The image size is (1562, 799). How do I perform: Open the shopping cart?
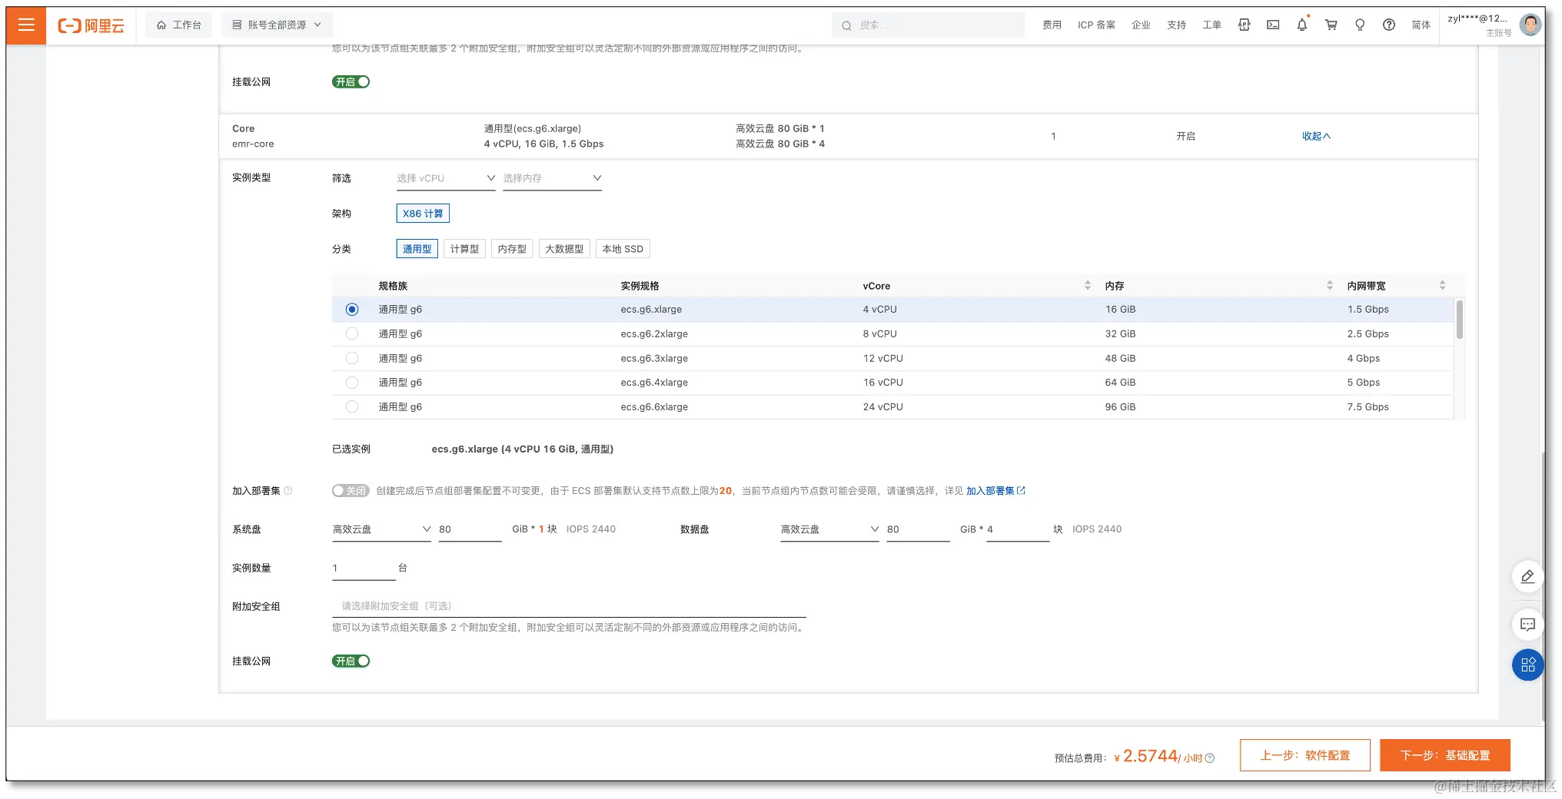coord(1331,25)
